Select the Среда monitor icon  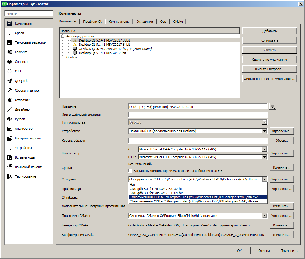[10, 33]
